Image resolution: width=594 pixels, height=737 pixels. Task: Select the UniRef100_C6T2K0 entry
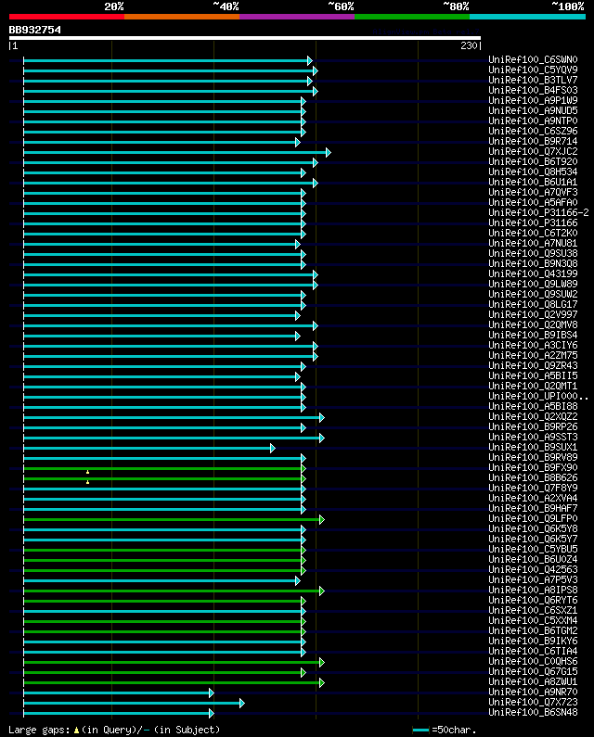533,233
